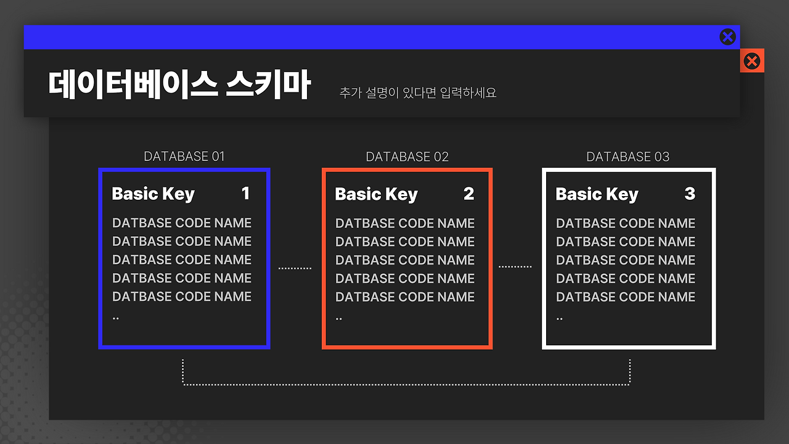Image resolution: width=789 pixels, height=444 pixels.
Task: Click "Basic Key" heading in the orange-bordered card
Action: pyautogui.click(x=377, y=195)
